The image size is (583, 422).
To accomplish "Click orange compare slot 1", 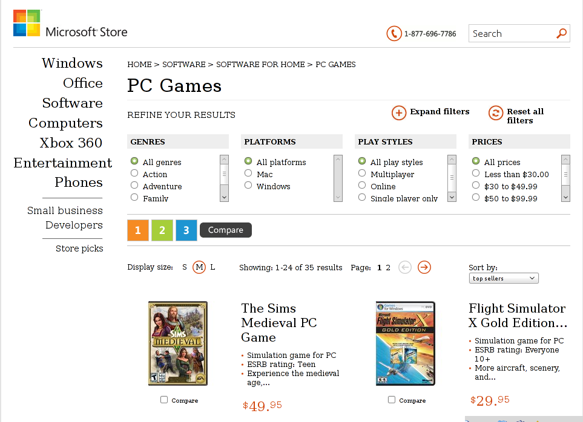I will [138, 230].
